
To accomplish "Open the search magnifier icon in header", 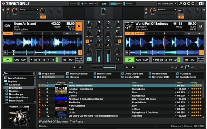I will coord(180,4).
